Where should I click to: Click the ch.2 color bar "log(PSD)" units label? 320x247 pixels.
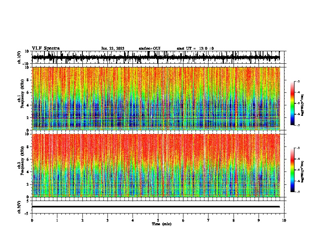pos(303,172)
